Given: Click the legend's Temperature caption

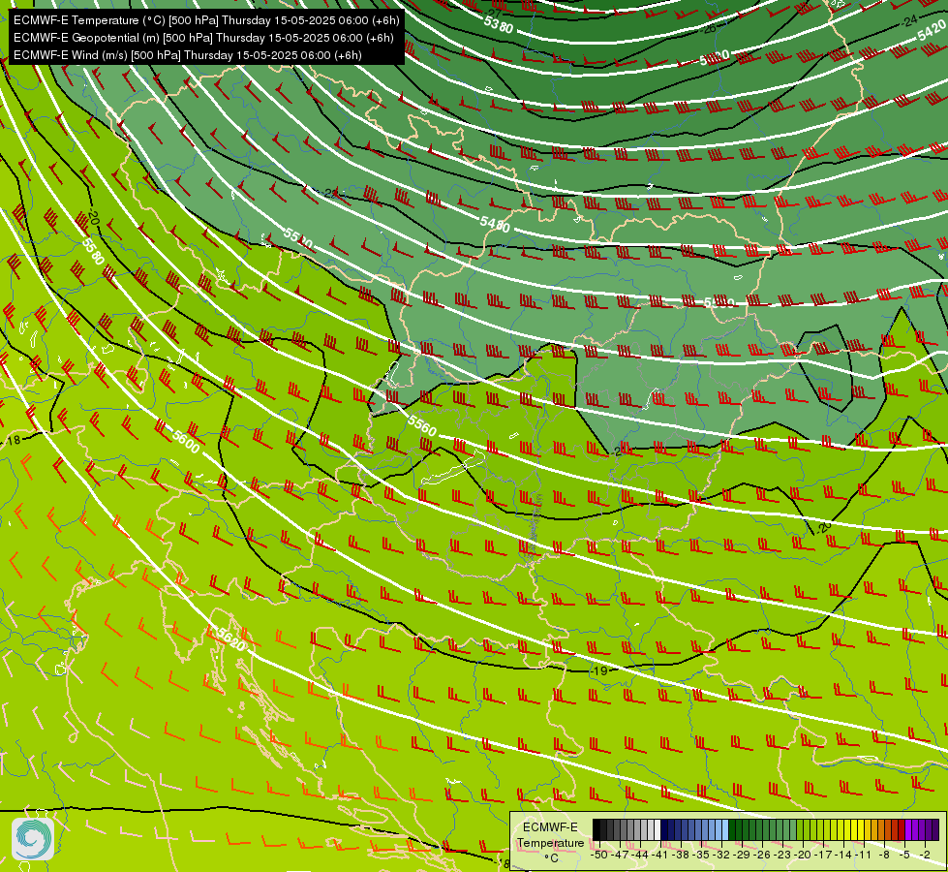Looking at the screenshot, I should coord(551,844).
